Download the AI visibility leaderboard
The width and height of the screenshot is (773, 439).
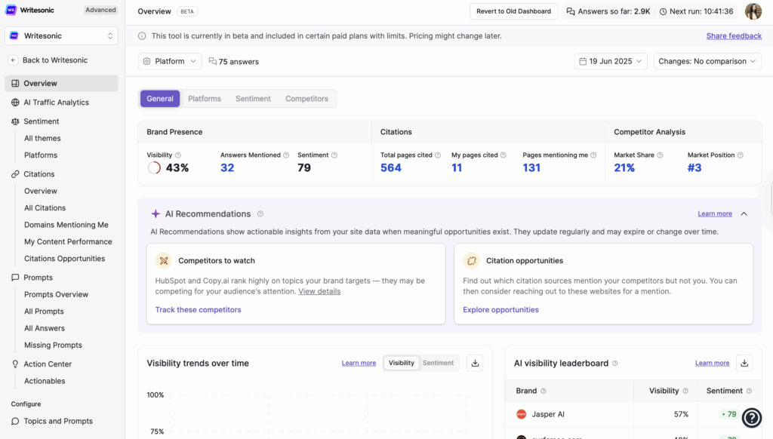click(744, 363)
